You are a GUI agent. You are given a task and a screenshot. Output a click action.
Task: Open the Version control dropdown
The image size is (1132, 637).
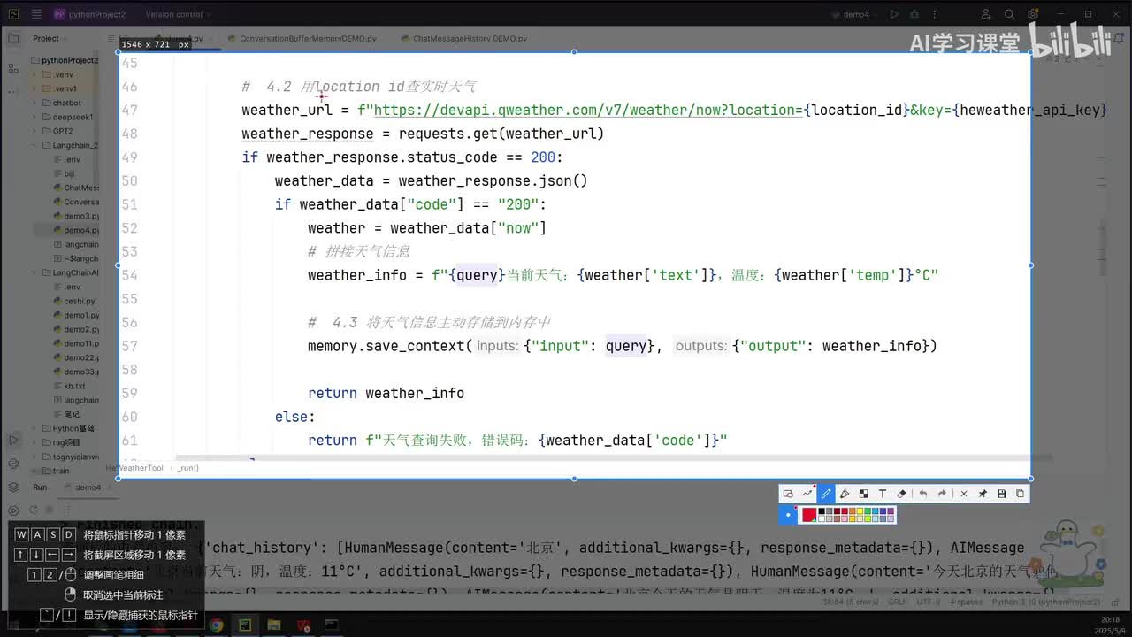(178, 14)
